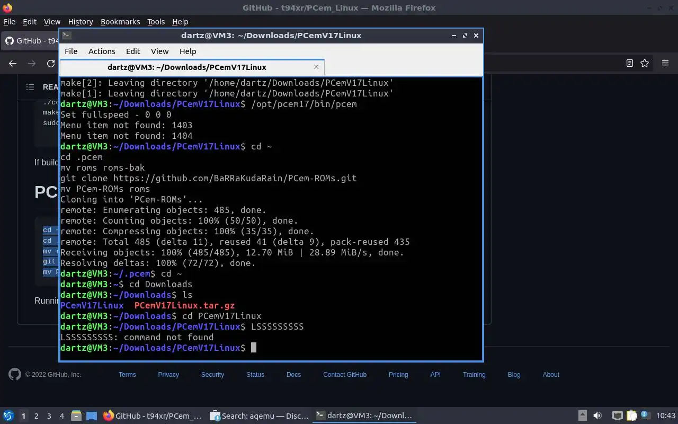Click the 'git clone https://github.com/BaRRaKudaRain/PCem-ROMs.git' line
The image size is (678, 424).
pyautogui.click(x=208, y=178)
